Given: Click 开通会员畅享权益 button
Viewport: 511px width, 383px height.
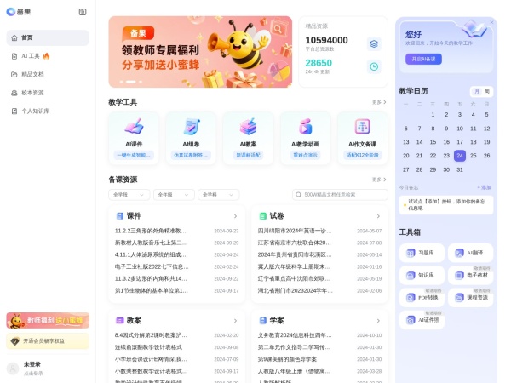Looking at the screenshot, I should point(48,341).
